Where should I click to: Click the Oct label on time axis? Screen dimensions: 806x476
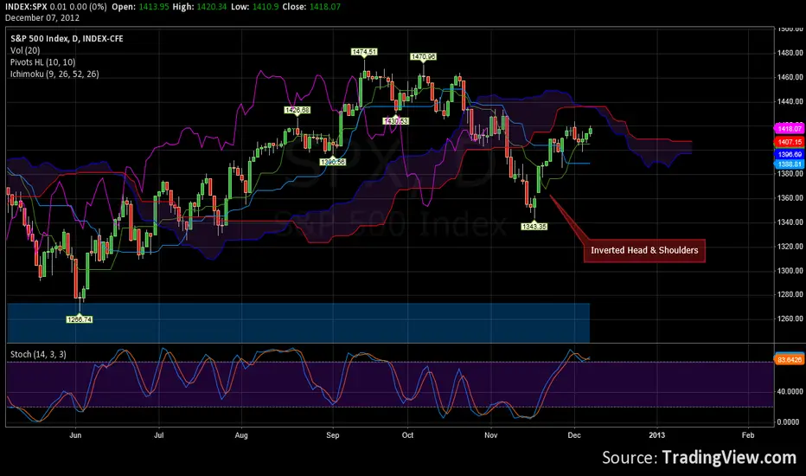[x=407, y=435]
